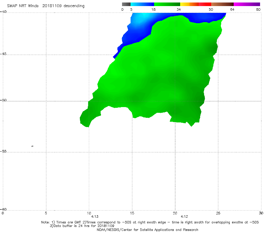Click the color bar label '80'
The height and width of the screenshot is (232, 264).
click(258, 9)
